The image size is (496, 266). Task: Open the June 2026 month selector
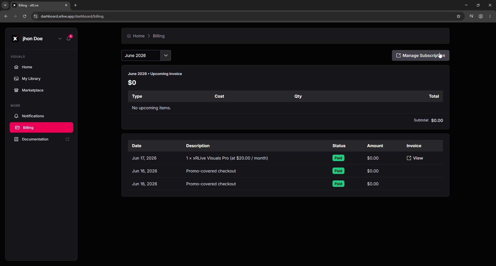(x=141, y=55)
